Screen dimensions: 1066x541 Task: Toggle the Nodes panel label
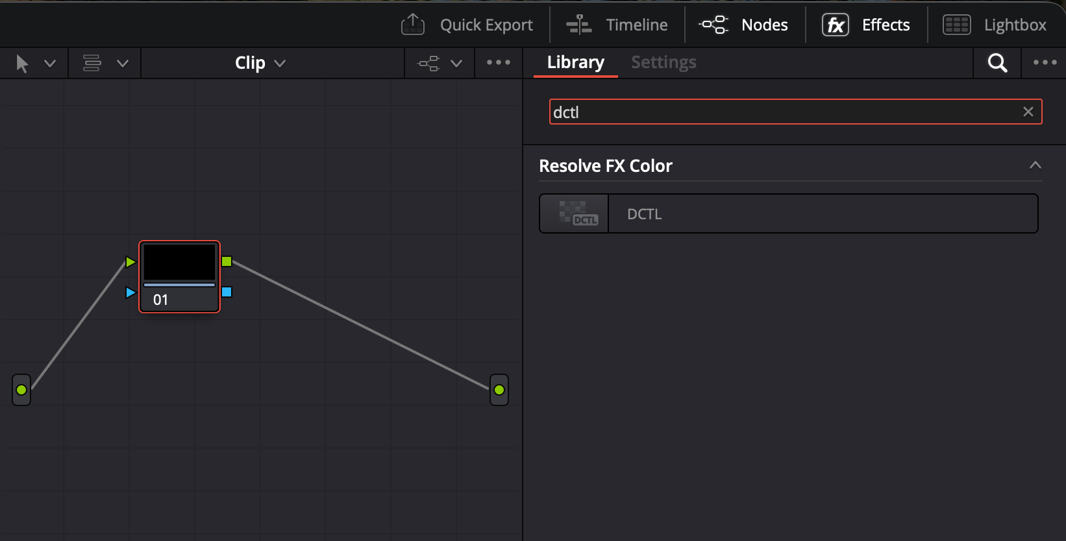click(x=765, y=25)
